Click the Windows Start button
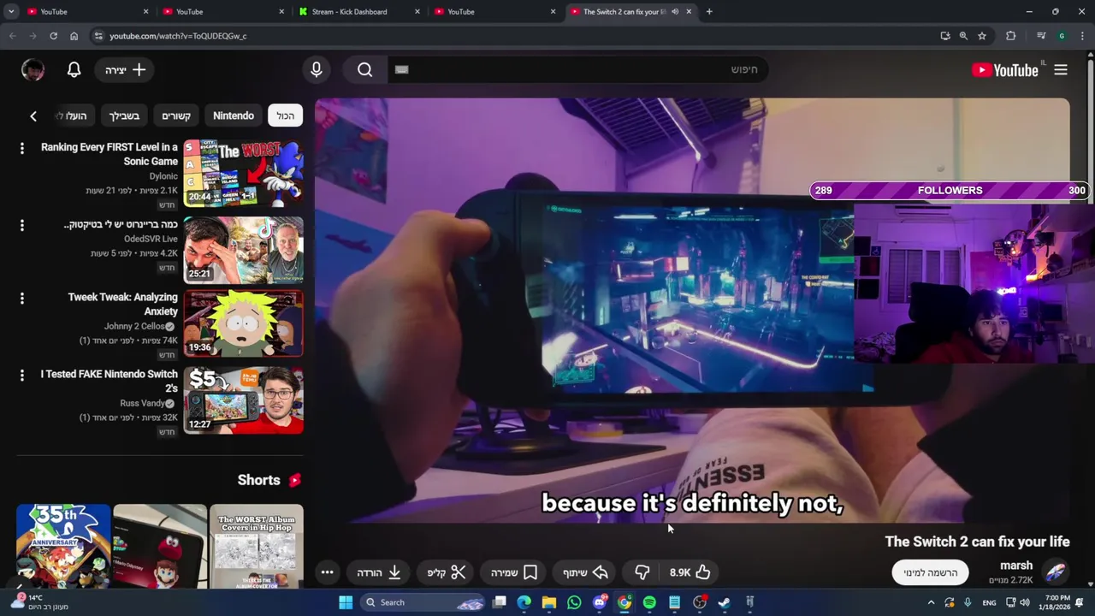This screenshot has height=616, width=1095. [x=346, y=602]
